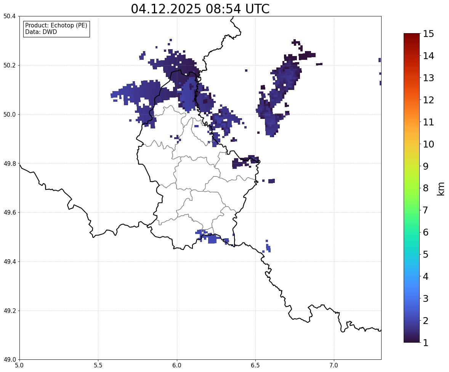Click longitude tick label "5.5"
The image size is (449, 372).
coord(98,366)
